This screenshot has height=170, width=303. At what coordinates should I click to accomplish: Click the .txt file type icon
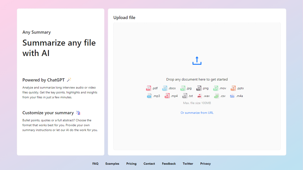[x=185, y=96]
